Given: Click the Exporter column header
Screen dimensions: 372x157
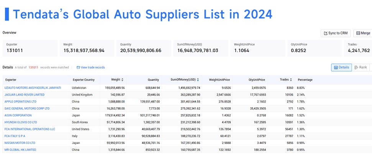Looking at the screenshot, I should [11, 80].
